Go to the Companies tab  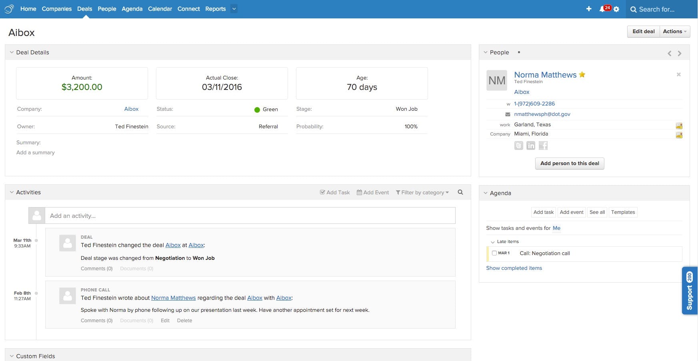click(57, 9)
